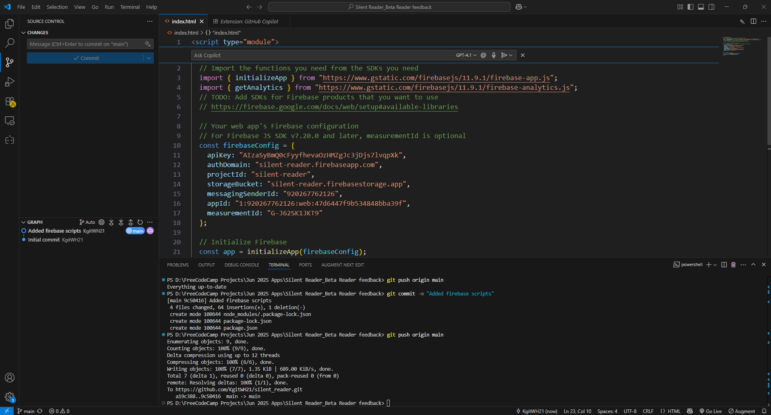Open the Commit button's more actions dropdown
The height and width of the screenshot is (415, 771).
tap(149, 58)
